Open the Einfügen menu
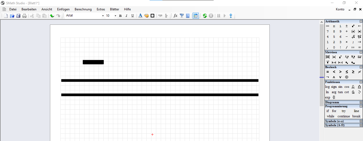 coord(63,9)
